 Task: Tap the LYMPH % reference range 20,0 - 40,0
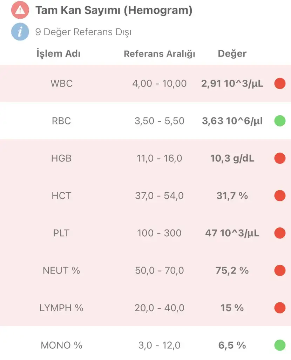159,308
